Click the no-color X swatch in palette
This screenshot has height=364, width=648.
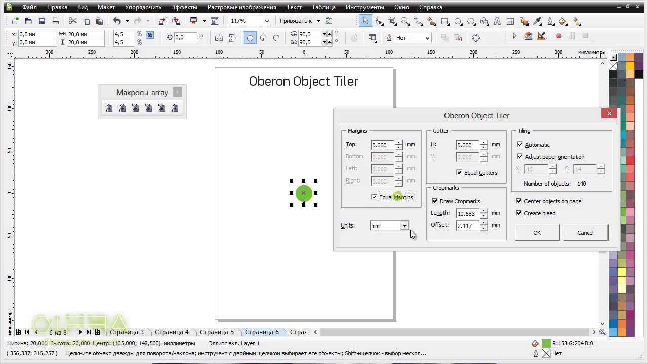[613, 66]
